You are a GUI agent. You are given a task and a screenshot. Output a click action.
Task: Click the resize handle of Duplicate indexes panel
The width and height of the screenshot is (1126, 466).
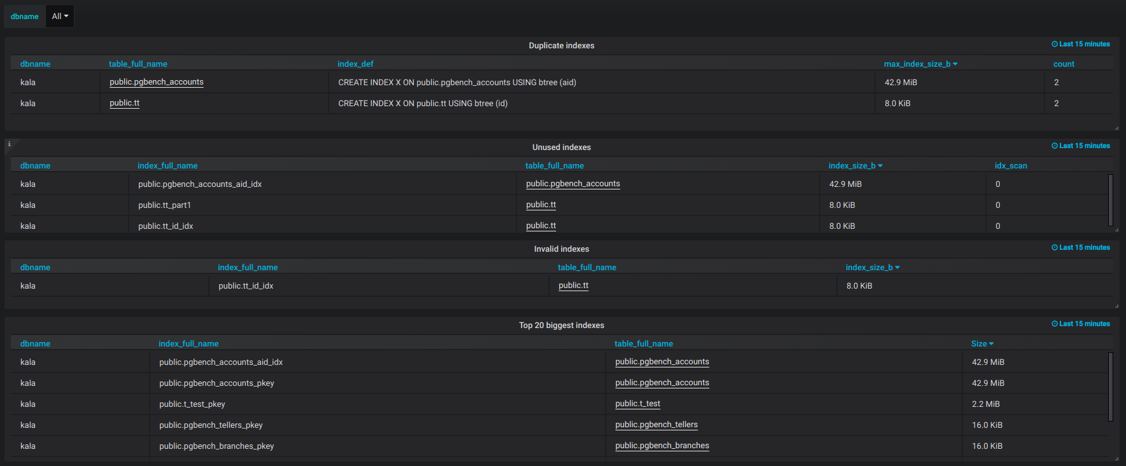coord(1116,128)
